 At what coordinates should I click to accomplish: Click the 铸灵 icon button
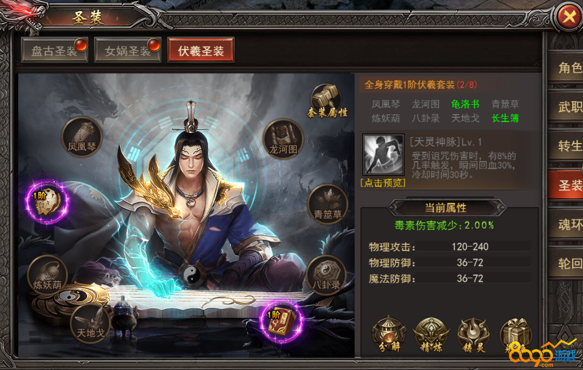(473, 335)
